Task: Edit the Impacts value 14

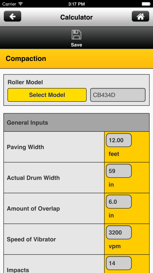Action: 119,263
